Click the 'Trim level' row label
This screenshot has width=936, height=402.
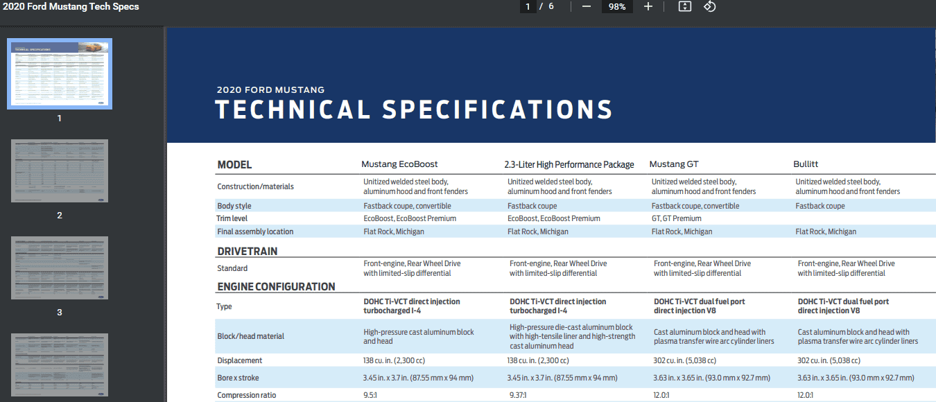click(x=234, y=218)
